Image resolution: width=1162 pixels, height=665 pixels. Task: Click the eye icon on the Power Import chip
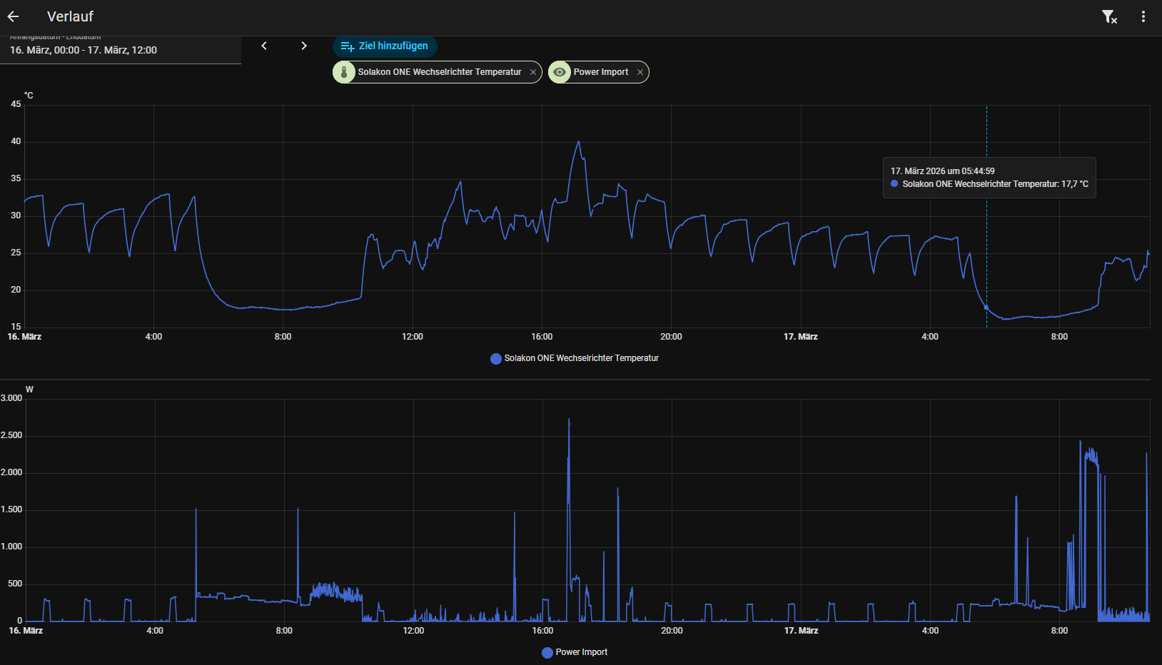click(560, 72)
